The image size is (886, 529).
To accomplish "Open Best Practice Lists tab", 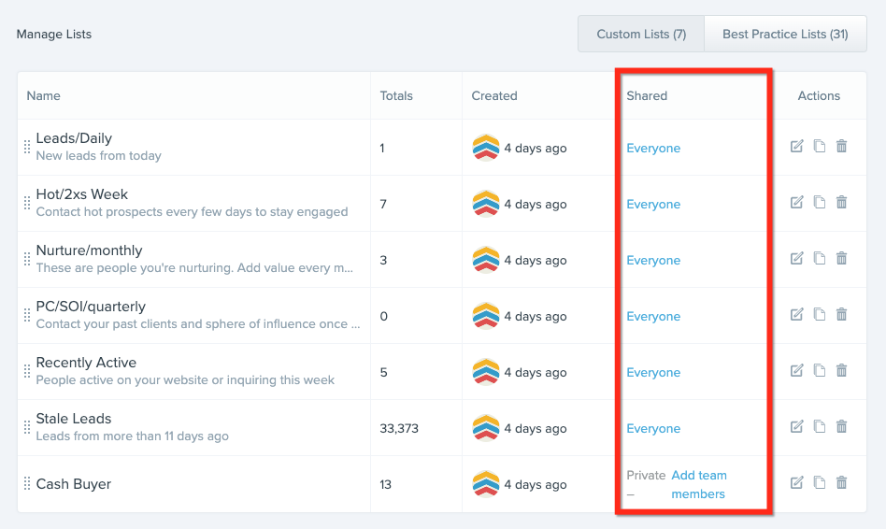I will 785,34.
